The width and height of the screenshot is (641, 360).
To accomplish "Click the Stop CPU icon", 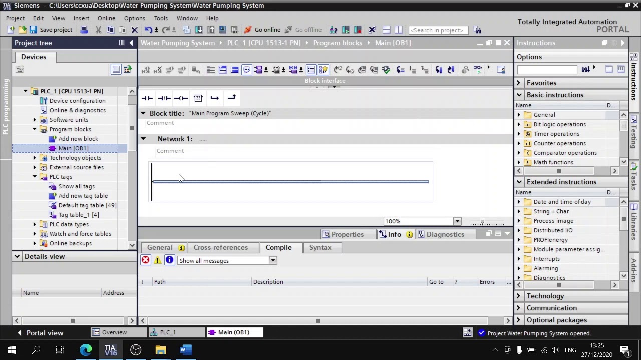I will coord(357,30).
